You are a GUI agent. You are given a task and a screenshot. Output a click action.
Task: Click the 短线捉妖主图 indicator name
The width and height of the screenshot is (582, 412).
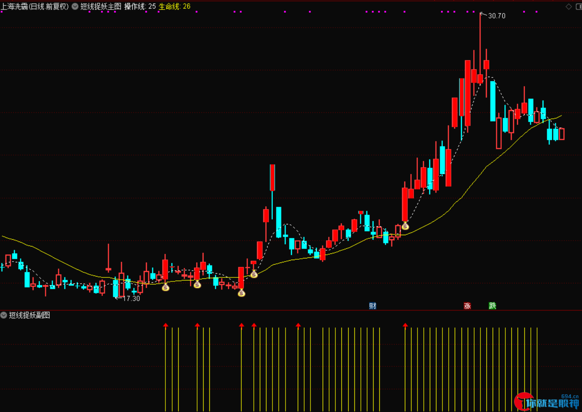coord(101,6)
